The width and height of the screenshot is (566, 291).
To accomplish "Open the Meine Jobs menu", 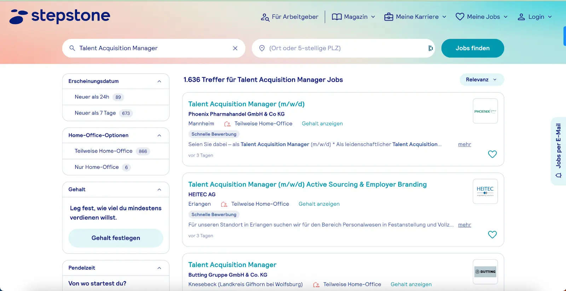I will tap(482, 17).
